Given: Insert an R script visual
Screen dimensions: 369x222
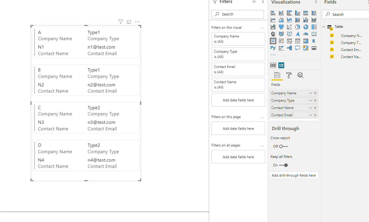Looking at the screenshot, I should tap(314, 41).
